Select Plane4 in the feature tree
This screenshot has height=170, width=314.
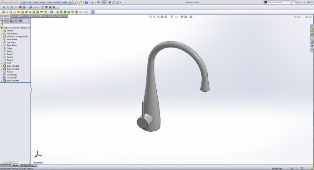10,60
